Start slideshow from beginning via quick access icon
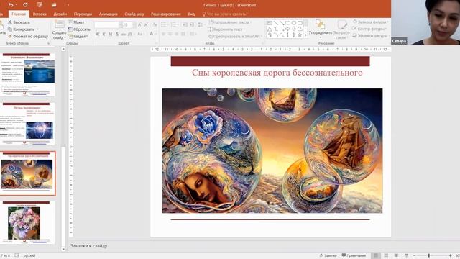Image resolution: width=460 pixels, height=259 pixels. click(x=40, y=5)
